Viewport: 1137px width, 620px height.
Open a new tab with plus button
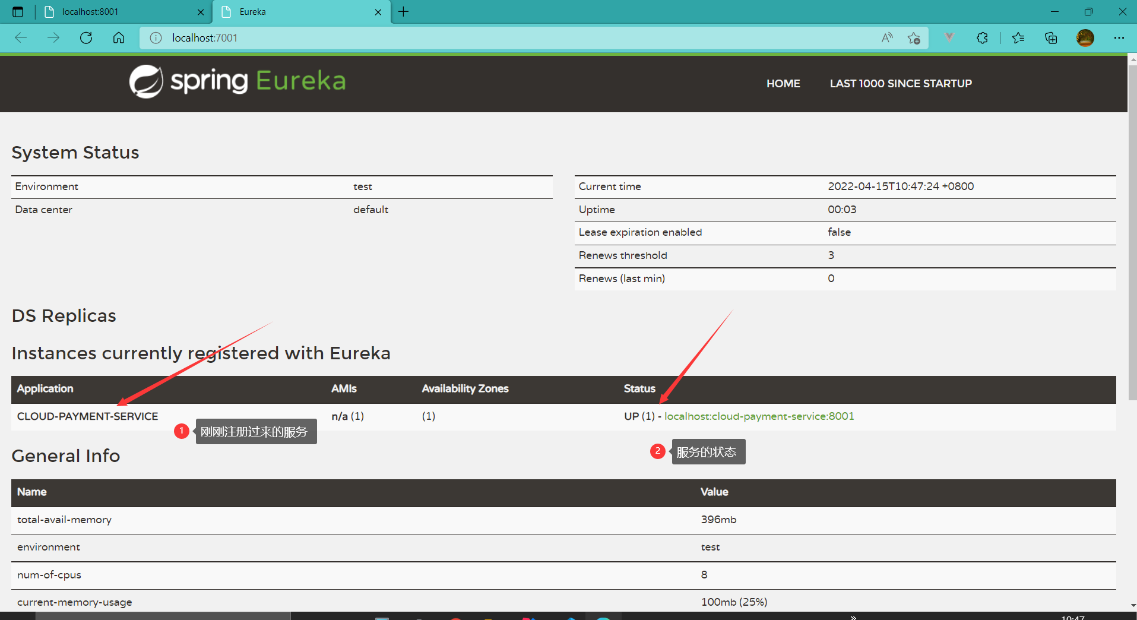click(x=404, y=12)
